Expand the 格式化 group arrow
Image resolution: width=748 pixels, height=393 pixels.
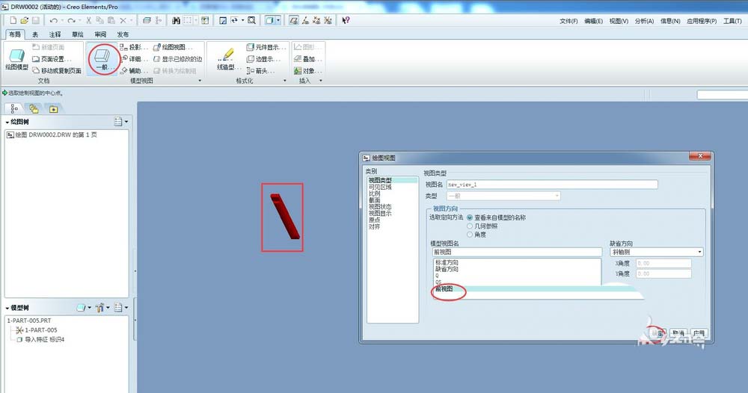coord(285,81)
